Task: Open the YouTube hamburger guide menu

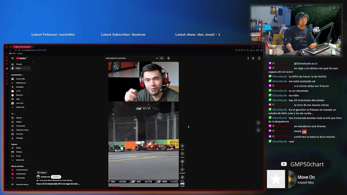Action: coord(12,58)
